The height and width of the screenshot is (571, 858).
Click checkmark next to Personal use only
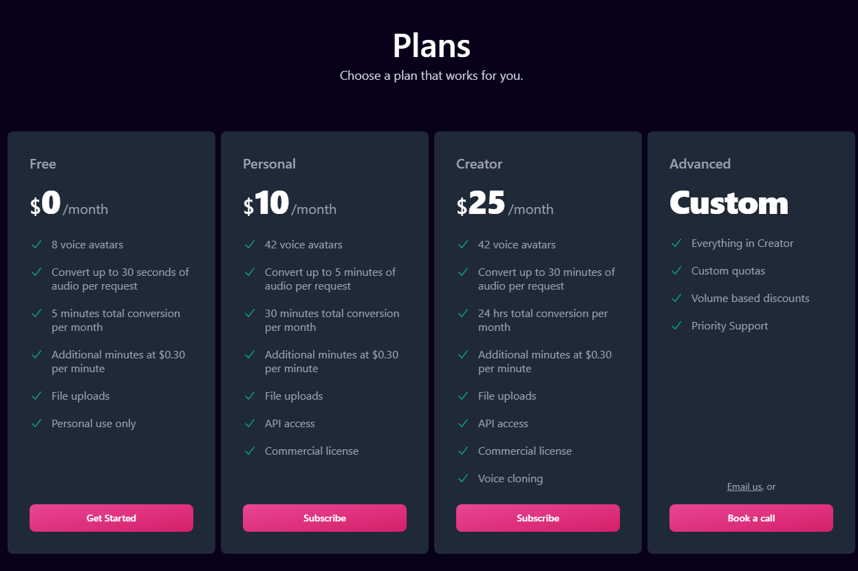[36, 423]
